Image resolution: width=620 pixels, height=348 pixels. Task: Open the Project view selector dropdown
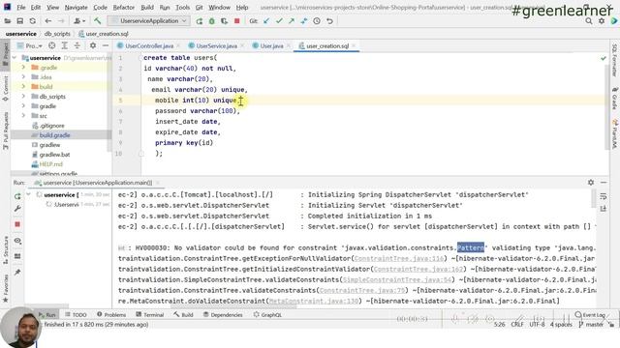pyautogui.click(x=30, y=45)
